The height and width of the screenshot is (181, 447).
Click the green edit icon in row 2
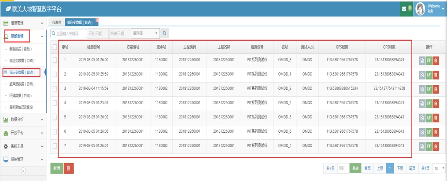[429, 75]
